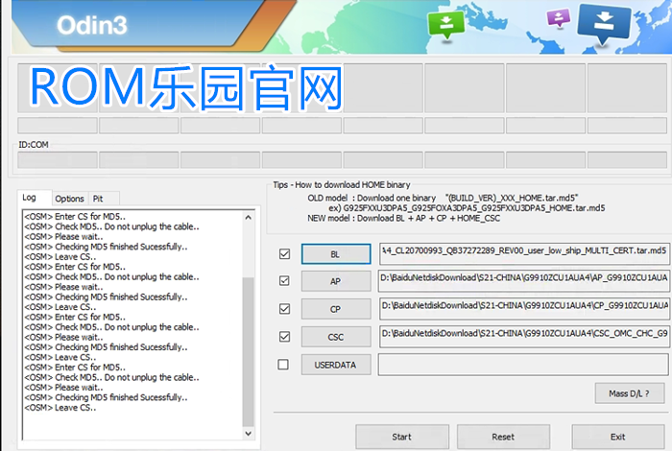Click the AP file path field
This screenshot has height=451, width=672.
point(524,281)
